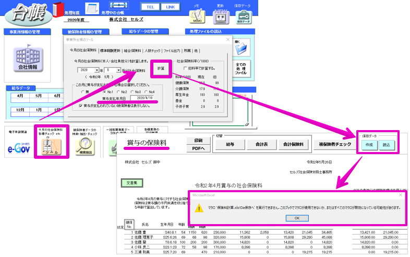
Task: Click the arrow switch icon above 処理中の台帳
Action: pos(118,5)
